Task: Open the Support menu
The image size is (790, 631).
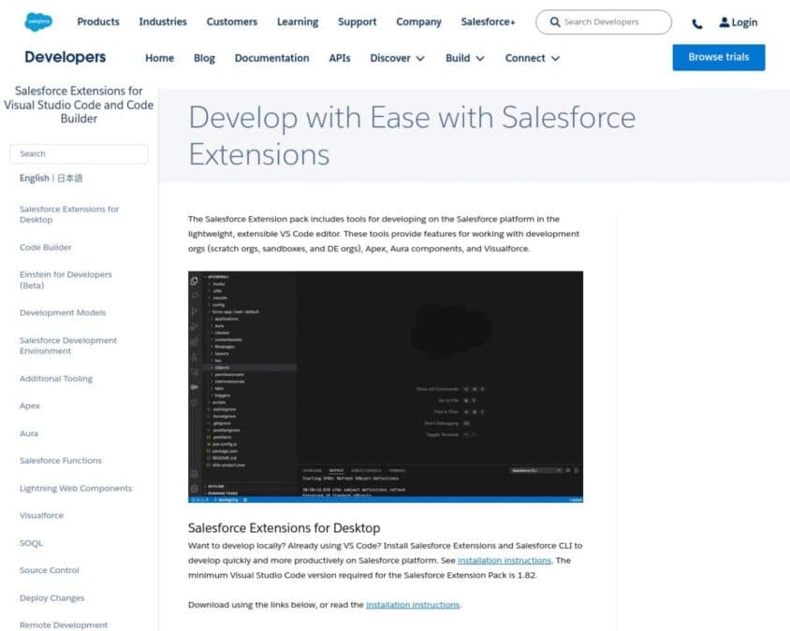Action: tap(357, 22)
